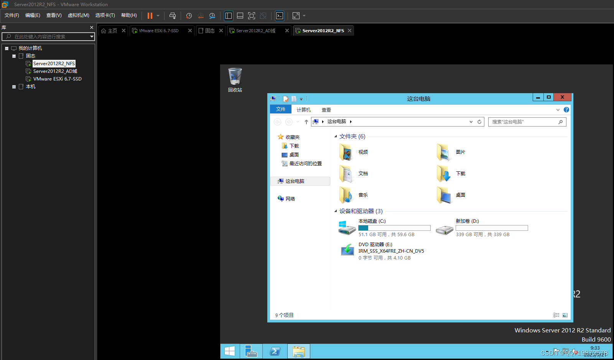The height and width of the screenshot is (360, 614).
Task: Select the 回收站 desktop icon
Action: [x=235, y=80]
